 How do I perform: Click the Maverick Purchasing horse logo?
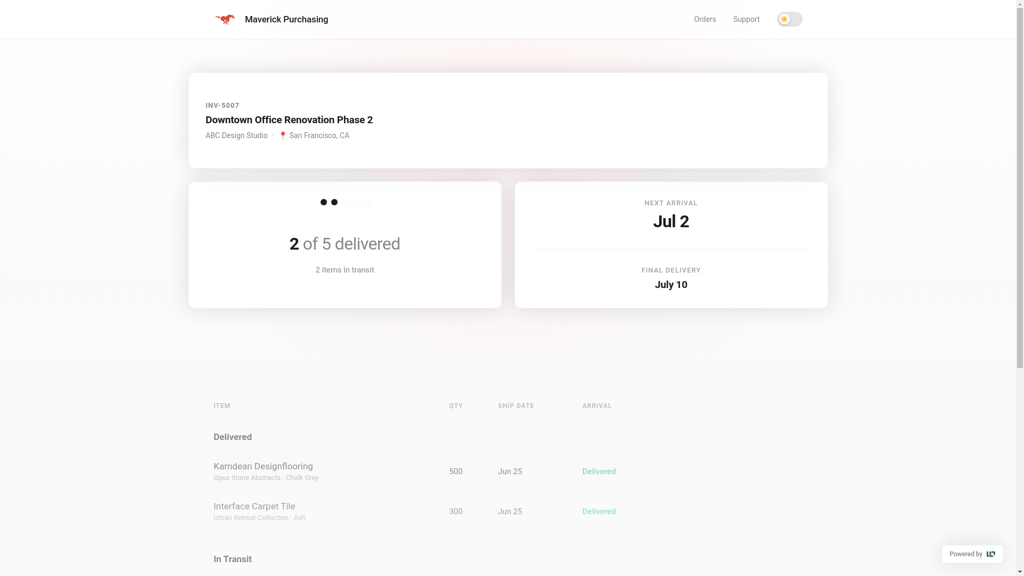point(225,19)
